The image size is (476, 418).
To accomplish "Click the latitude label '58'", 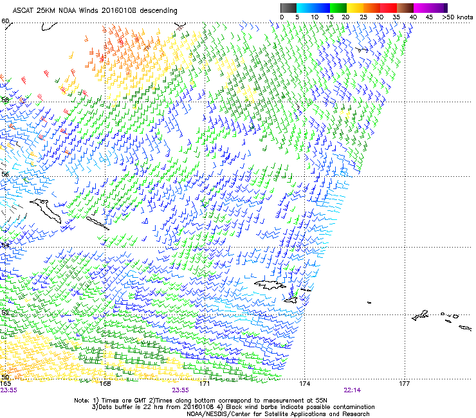I will tap(5, 100).
